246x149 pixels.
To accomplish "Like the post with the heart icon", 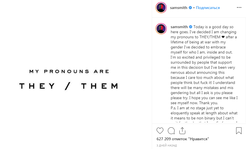I will [x=160, y=131].
